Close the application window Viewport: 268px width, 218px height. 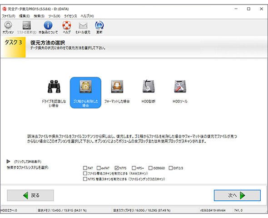coord(261,9)
